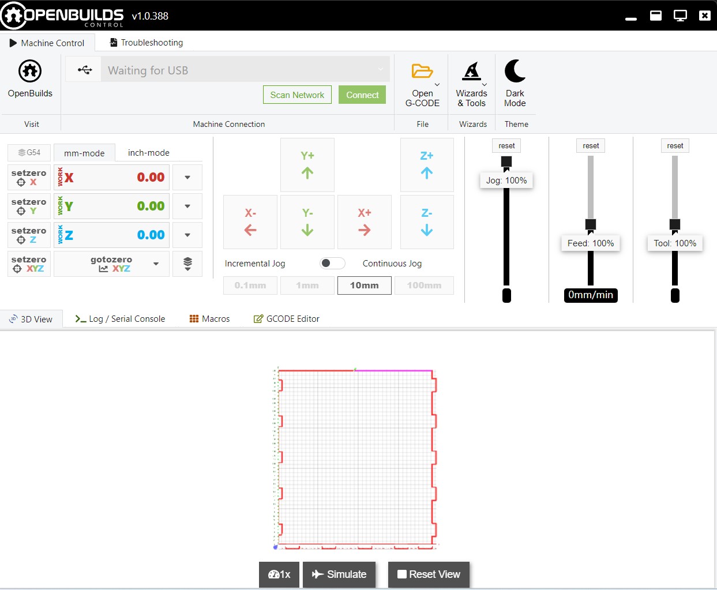Switch to Machine Control tab
The image size is (717, 590).
tap(47, 43)
